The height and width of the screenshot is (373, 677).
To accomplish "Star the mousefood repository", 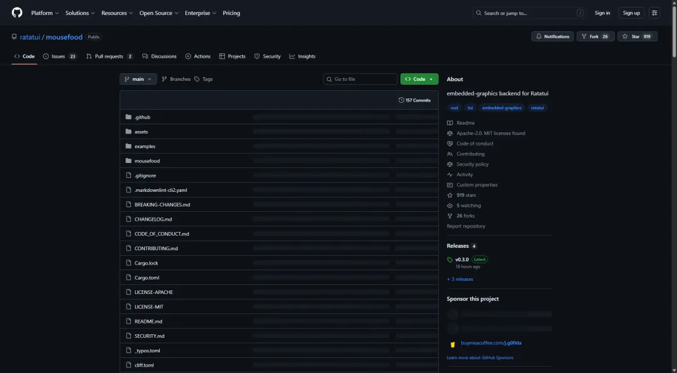I will point(638,37).
